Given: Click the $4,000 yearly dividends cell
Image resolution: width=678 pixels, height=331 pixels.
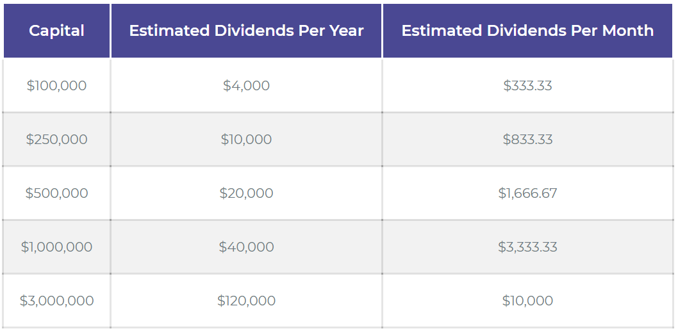Looking at the screenshot, I should 246,86.
